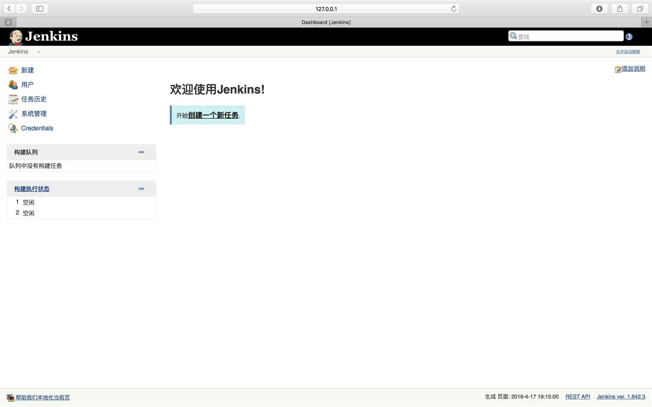Open the 构建执行状态 header link
This screenshot has width=652, height=407.
pyautogui.click(x=32, y=189)
